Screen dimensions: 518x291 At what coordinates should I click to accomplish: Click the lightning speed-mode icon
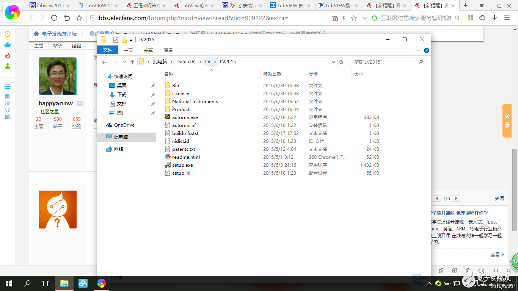[x=344, y=18]
